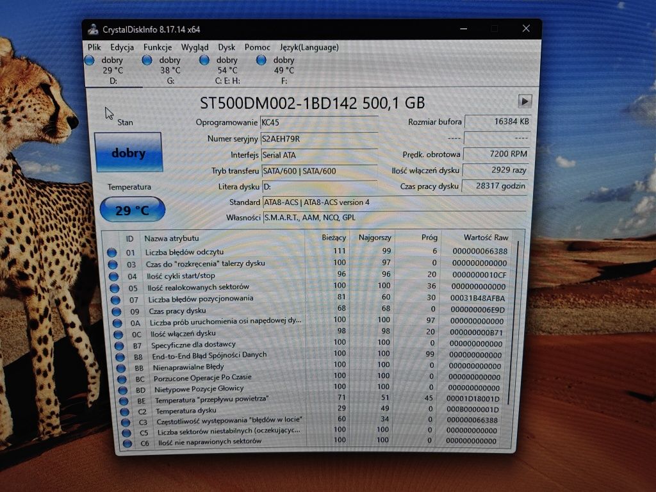Click the Interfejs field Serial ATA
Image resolution: width=656 pixels, height=492 pixels.
[x=319, y=155]
